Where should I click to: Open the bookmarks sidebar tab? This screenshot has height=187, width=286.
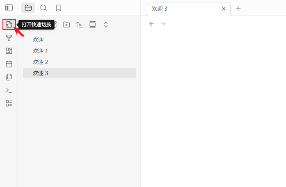click(x=59, y=8)
